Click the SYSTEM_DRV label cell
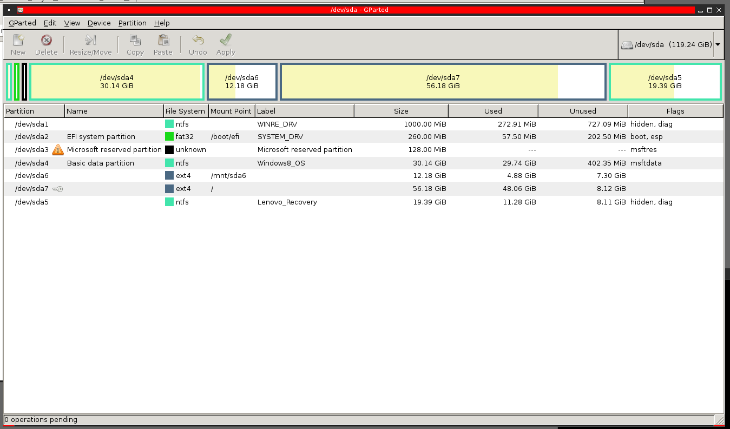Image resolution: width=730 pixels, height=429 pixels. tap(280, 137)
